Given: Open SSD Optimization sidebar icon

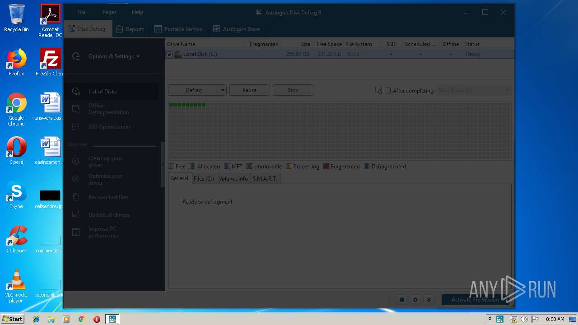Looking at the screenshot, I should coord(76,127).
